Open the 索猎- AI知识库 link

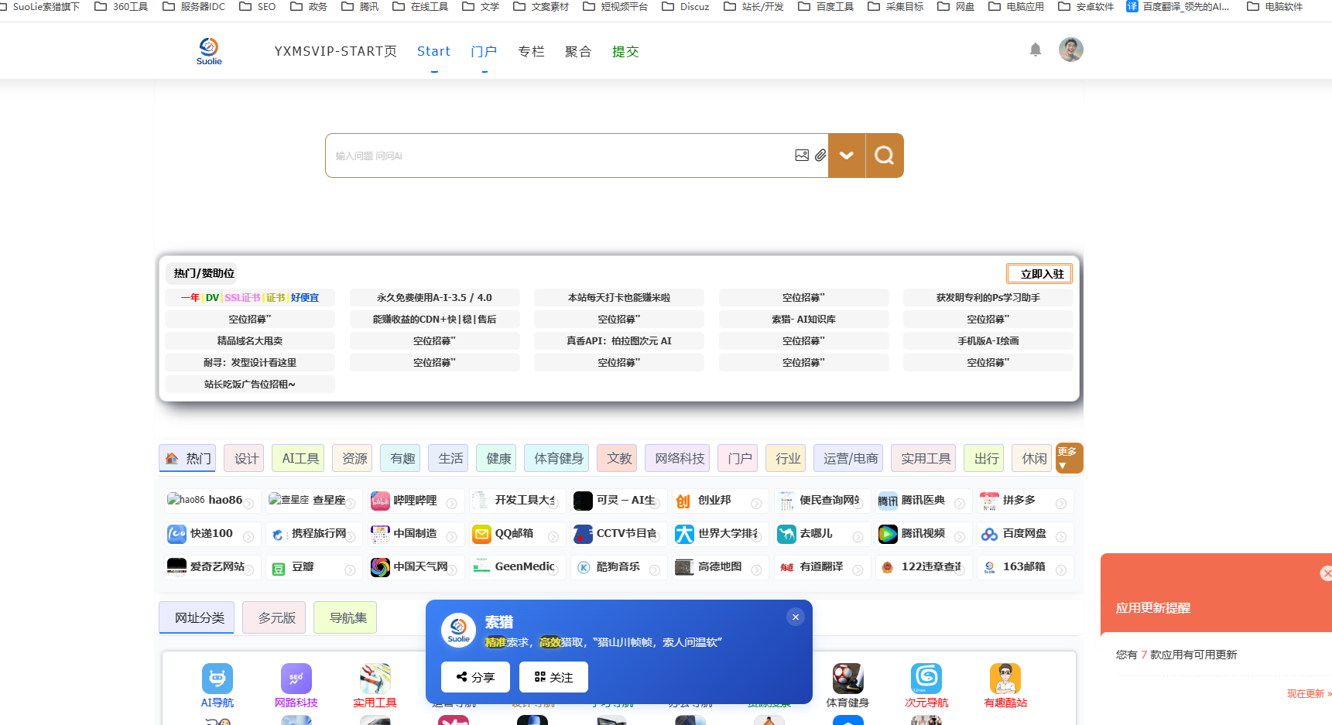coord(803,320)
